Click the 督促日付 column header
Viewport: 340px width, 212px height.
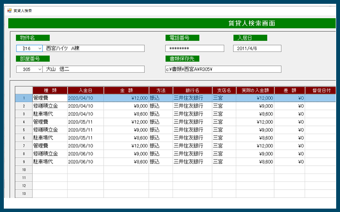pyautogui.click(x=320, y=90)
